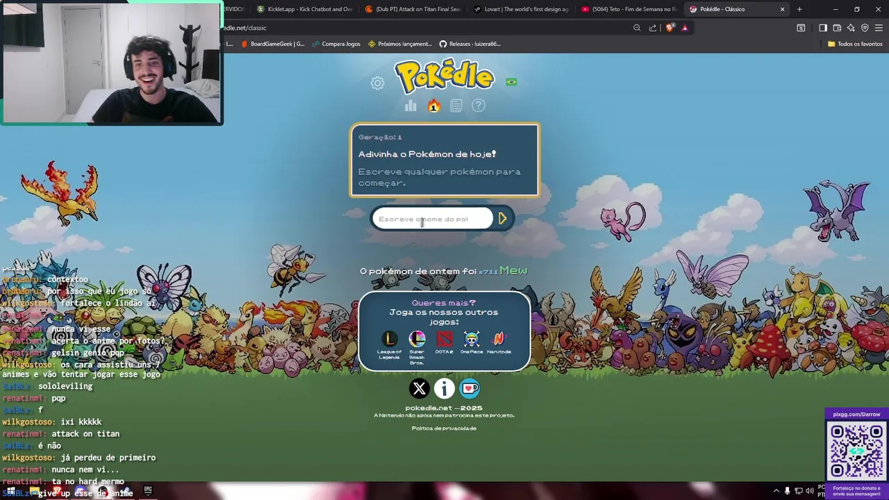The height and width of the screenshot is (500, 889).
Task: Open Epic Games in the taskbar
Action: [x=148, y=490]
